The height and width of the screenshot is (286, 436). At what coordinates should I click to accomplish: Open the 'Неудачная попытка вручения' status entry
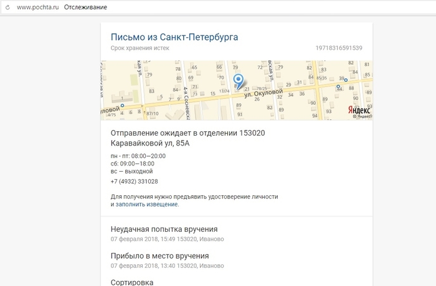point(164,229)
